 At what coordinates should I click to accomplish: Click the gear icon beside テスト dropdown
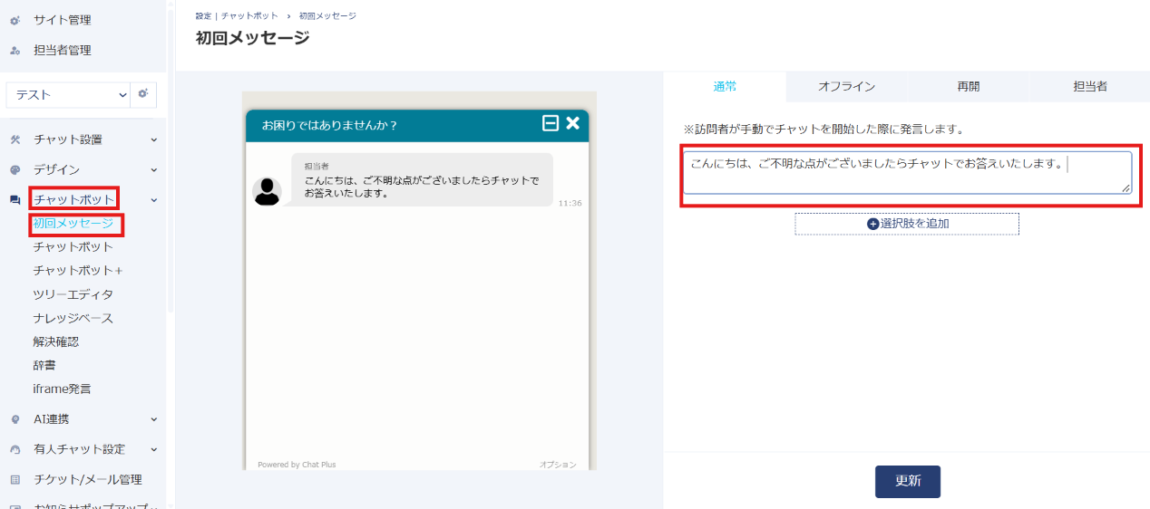[144, 94]
